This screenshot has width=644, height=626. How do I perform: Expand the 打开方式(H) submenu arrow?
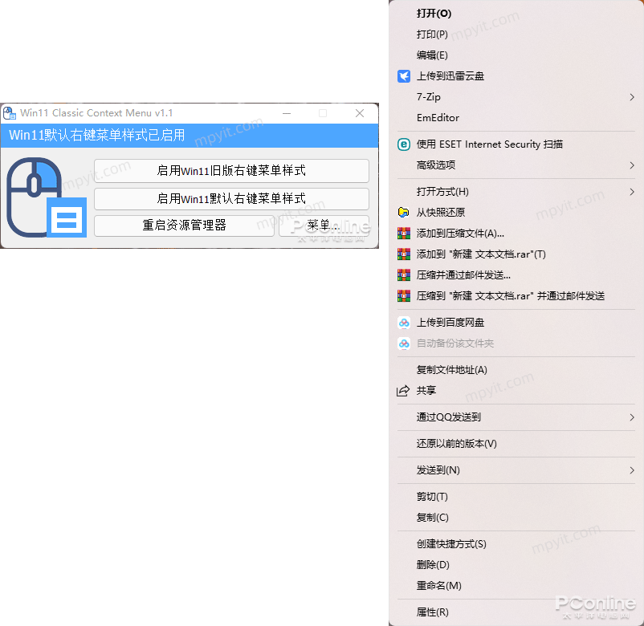[632, 192]
